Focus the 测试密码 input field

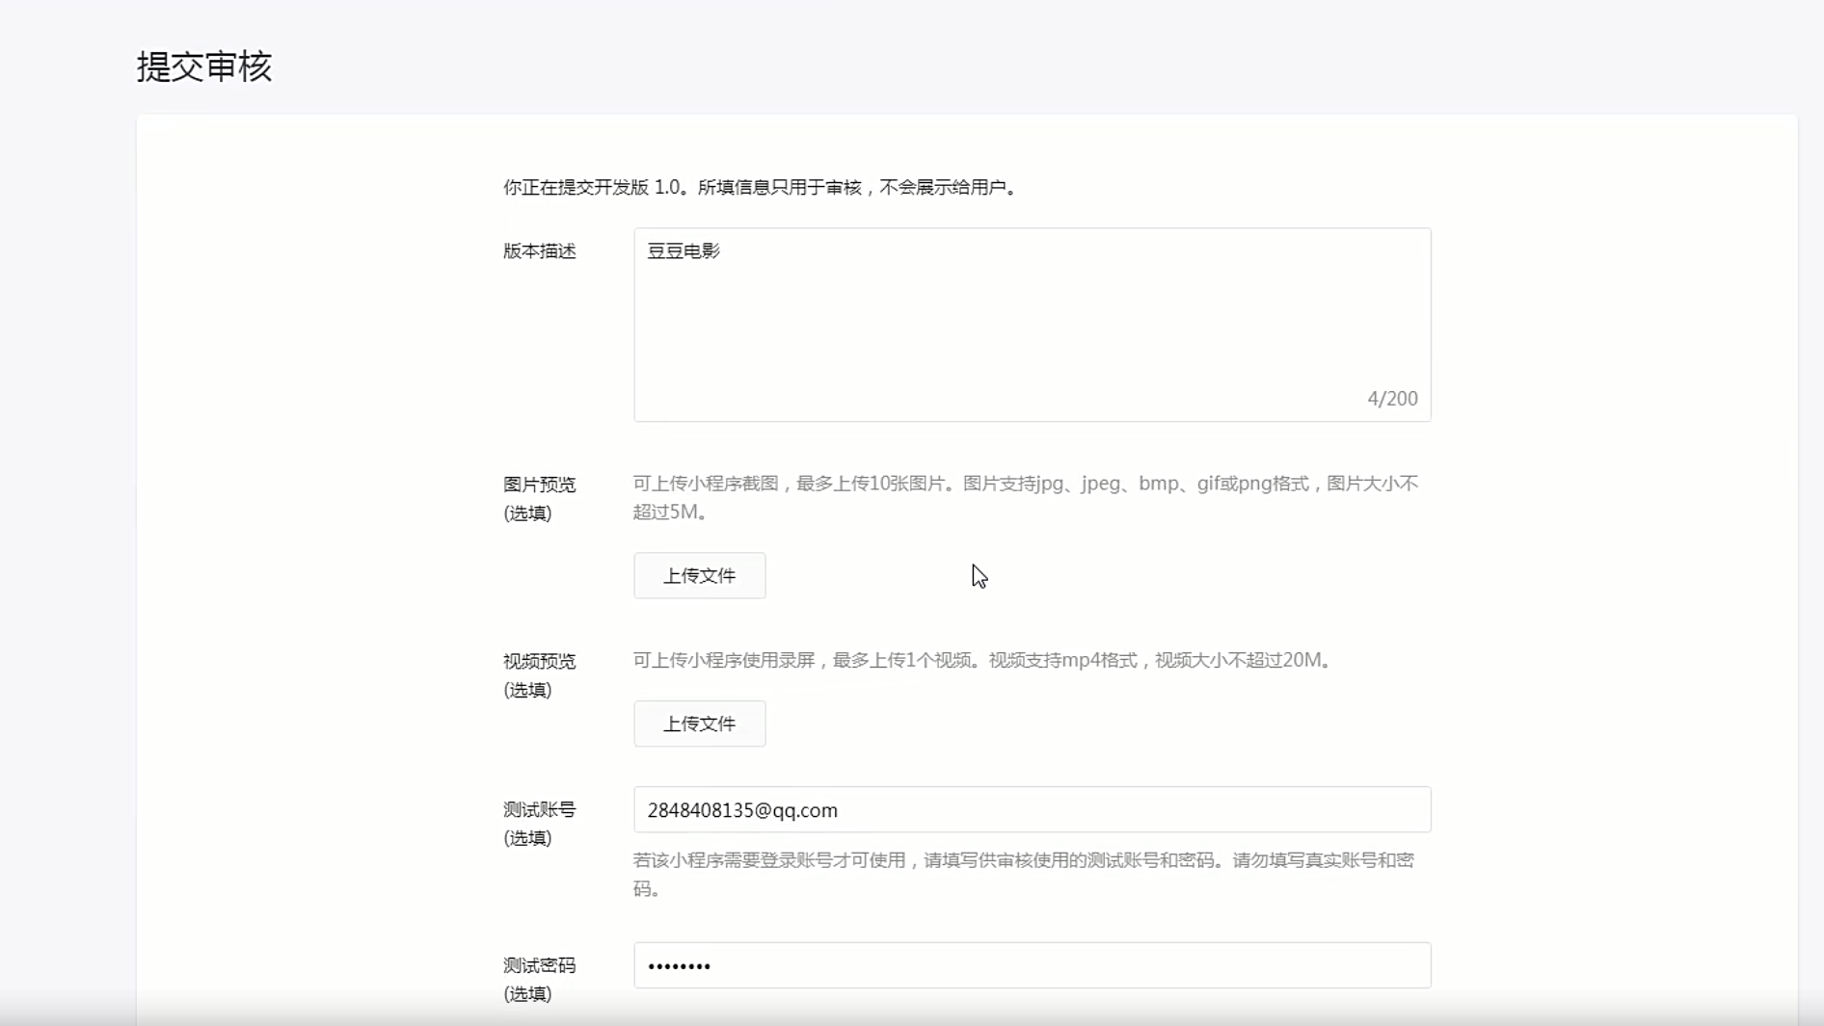pyautogui.click(x=1032, y=965)
